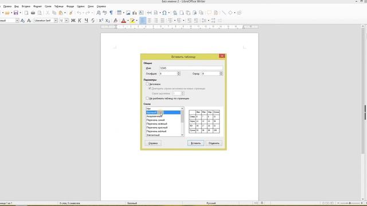This screenshot has height=206, width=367.
Task: Click the zoom slider in status bar
Action: point(350,203)
